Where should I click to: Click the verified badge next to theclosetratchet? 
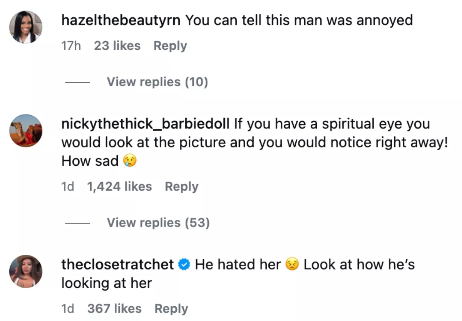click(184, 265)
